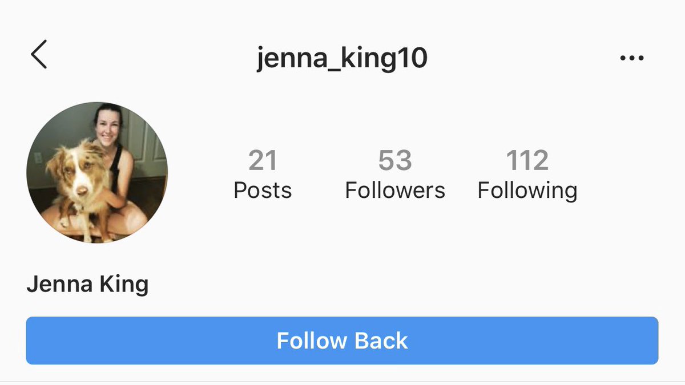Image resolution: width=685 pixels, height=385 pixels.
Task: Open the Following list label
Action: (x=527, y=191)
